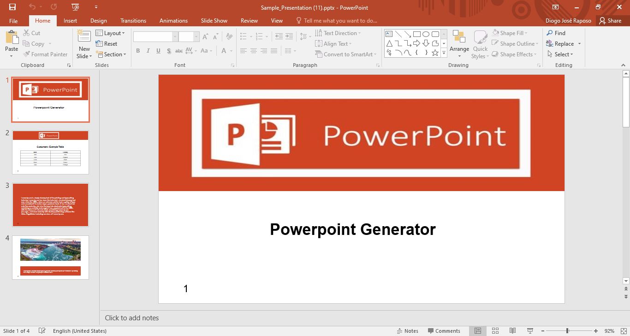Start Slide Show from status bar icon
This screenshot has height=336, width=630.
(x=530, y=331)
